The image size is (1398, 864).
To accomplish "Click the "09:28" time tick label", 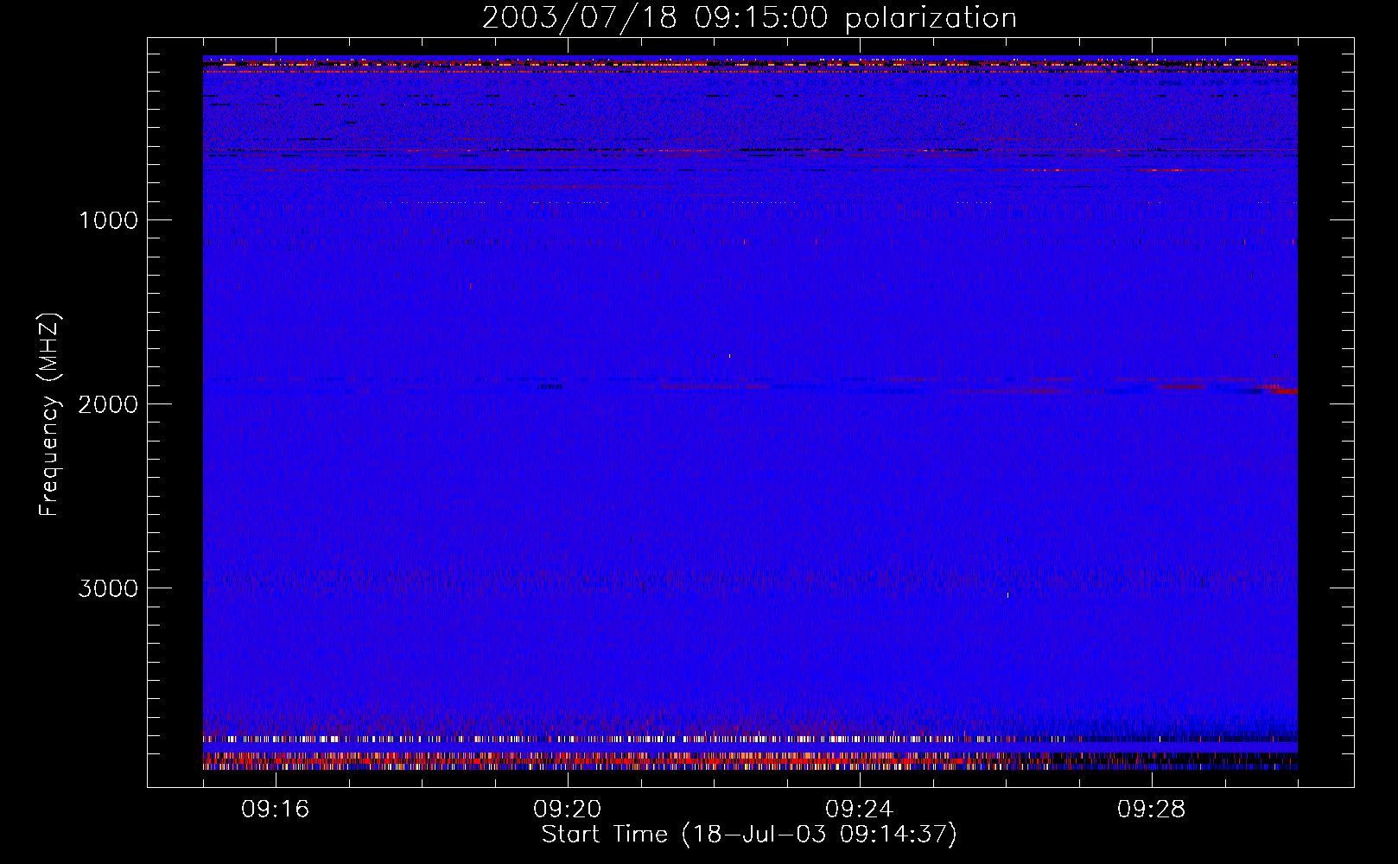I will 1152,810.
